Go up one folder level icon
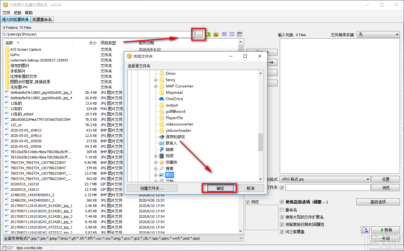404x251 pixels. click(209, 34)
